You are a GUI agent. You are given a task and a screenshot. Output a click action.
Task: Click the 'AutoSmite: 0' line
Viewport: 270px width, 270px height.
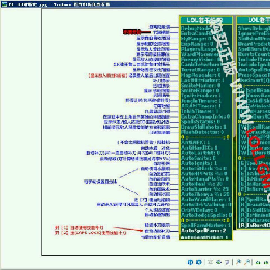(198, 158)
